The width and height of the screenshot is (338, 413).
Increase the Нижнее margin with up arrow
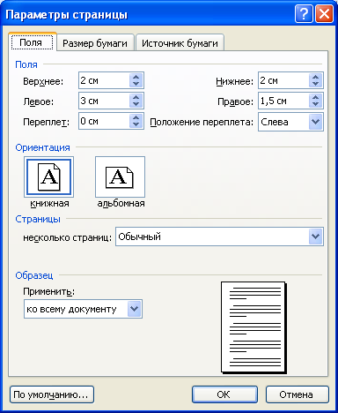point(315,77)
